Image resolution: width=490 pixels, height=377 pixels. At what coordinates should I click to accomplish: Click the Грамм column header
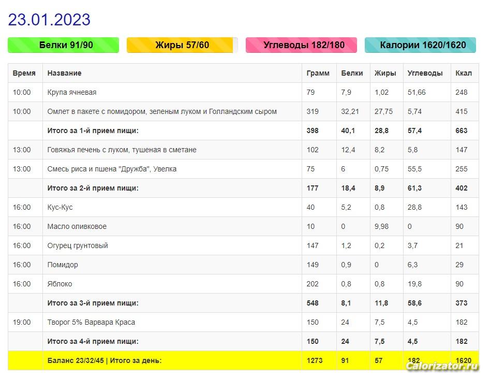tap(318, 73)
